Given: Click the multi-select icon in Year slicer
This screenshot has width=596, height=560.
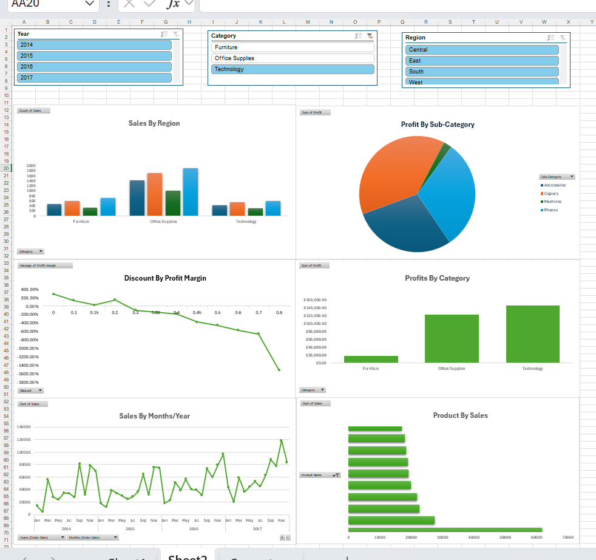Looking at the screenshot, I should (165, 35).
